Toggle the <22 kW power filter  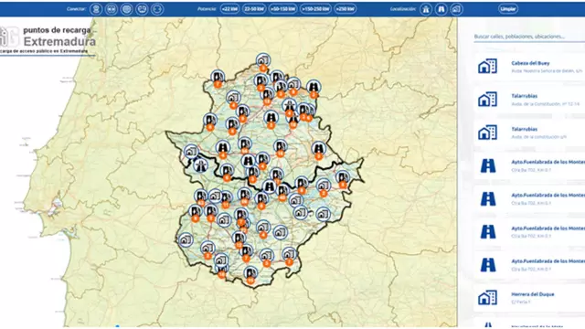229,9
